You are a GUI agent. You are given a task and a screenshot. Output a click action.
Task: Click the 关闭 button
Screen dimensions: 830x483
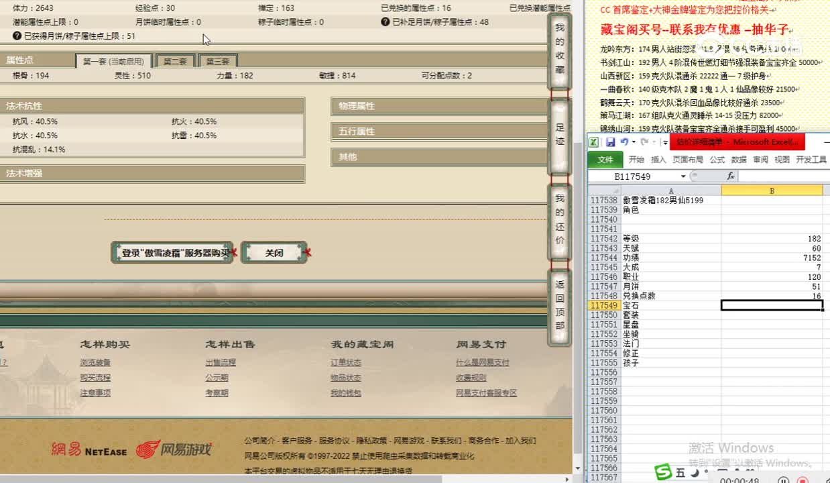274,253
